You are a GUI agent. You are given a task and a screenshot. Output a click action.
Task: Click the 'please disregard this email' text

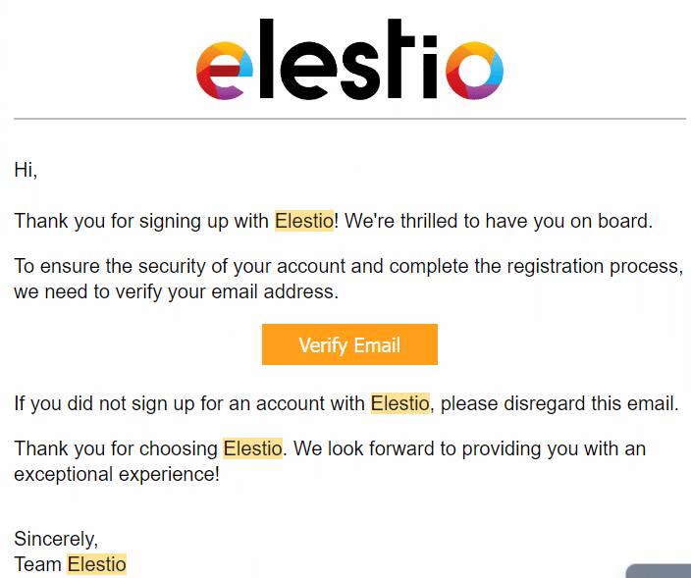click(559, 403)
